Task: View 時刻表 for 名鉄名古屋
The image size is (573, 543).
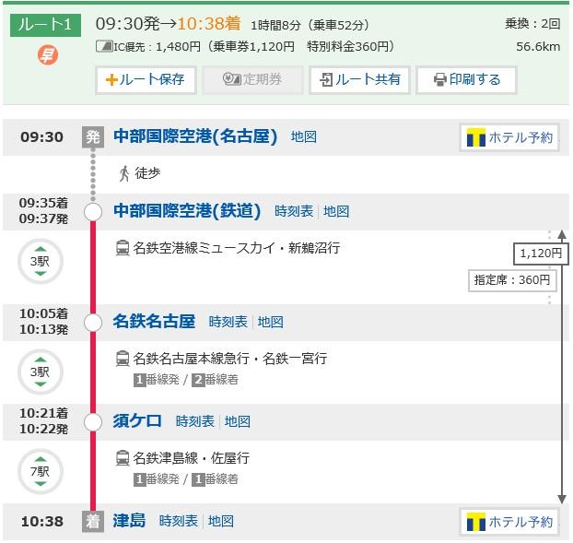Action: (x=228, y=322)
